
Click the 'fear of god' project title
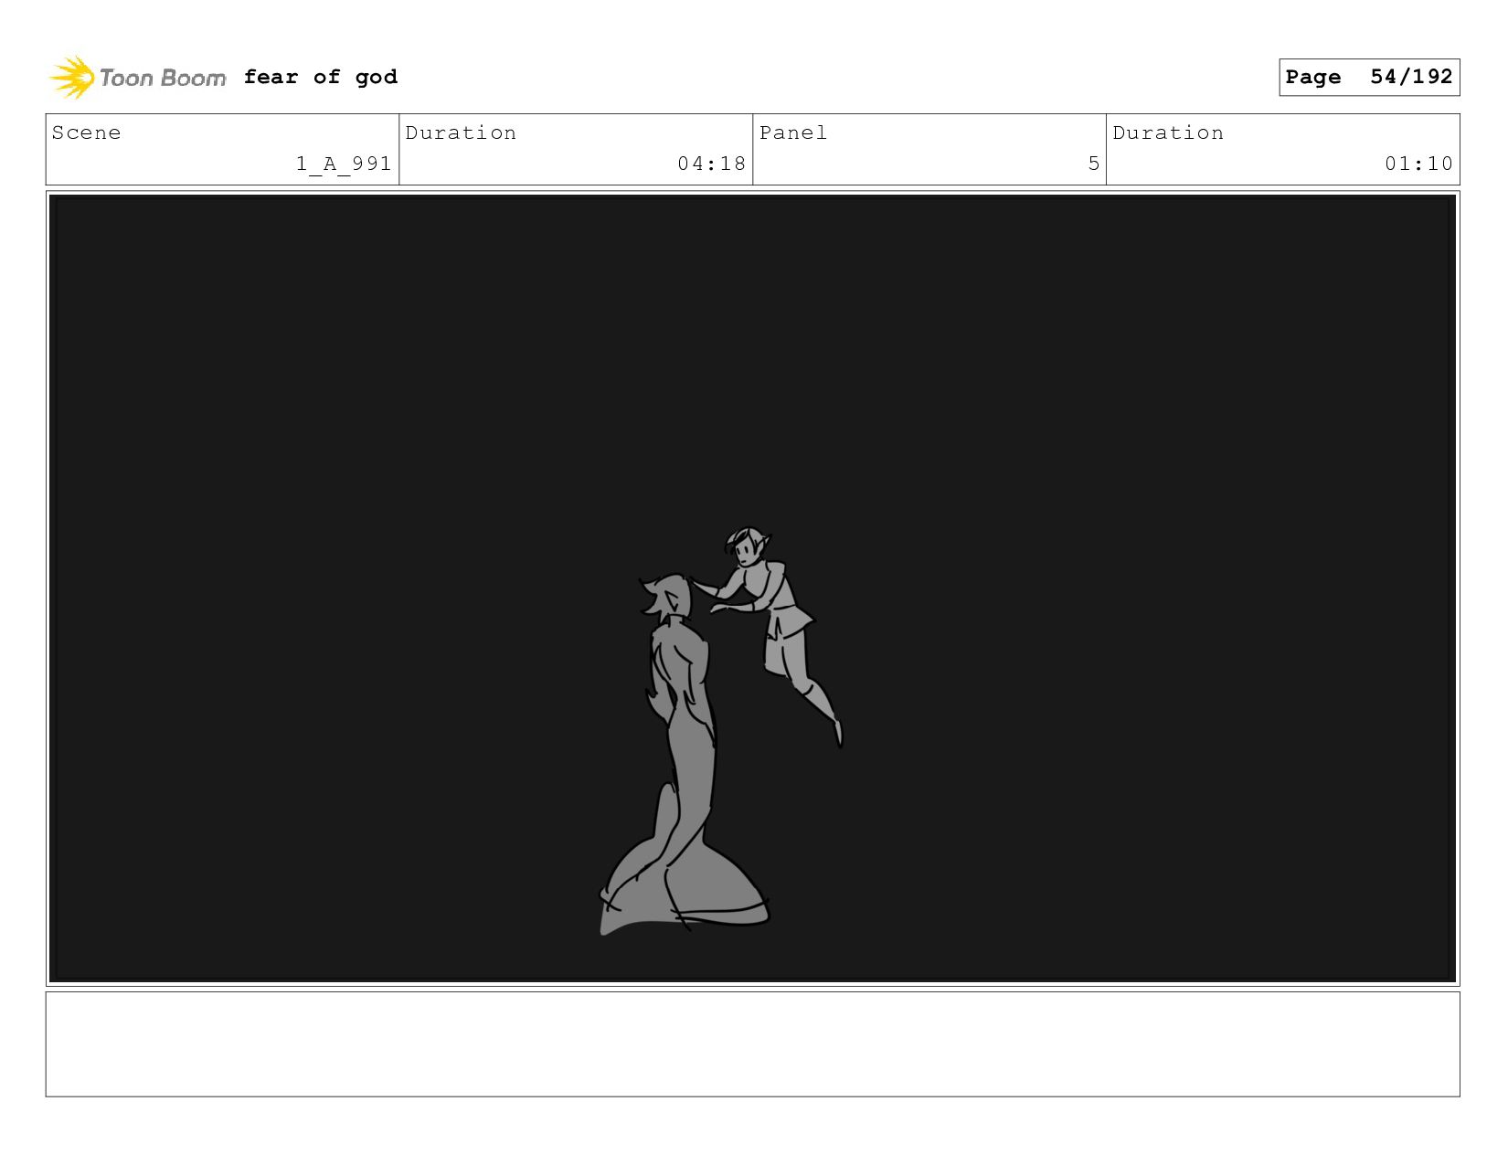tap(321, 78)
